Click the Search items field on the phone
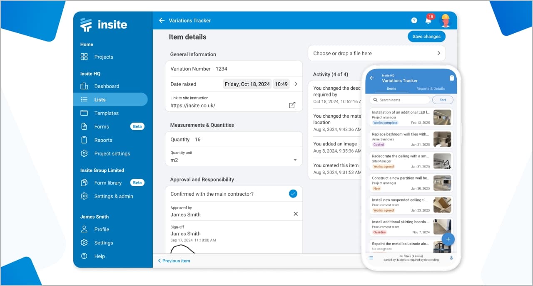 coord(399,100)
